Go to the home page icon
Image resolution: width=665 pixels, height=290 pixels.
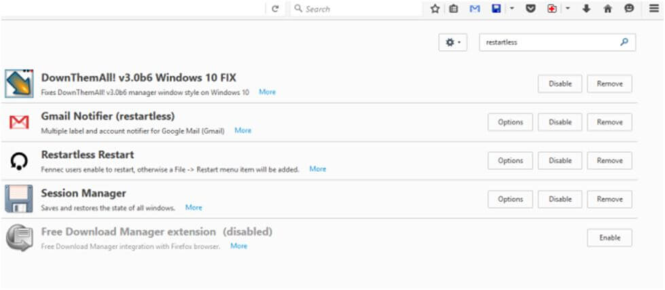point(608,9)
